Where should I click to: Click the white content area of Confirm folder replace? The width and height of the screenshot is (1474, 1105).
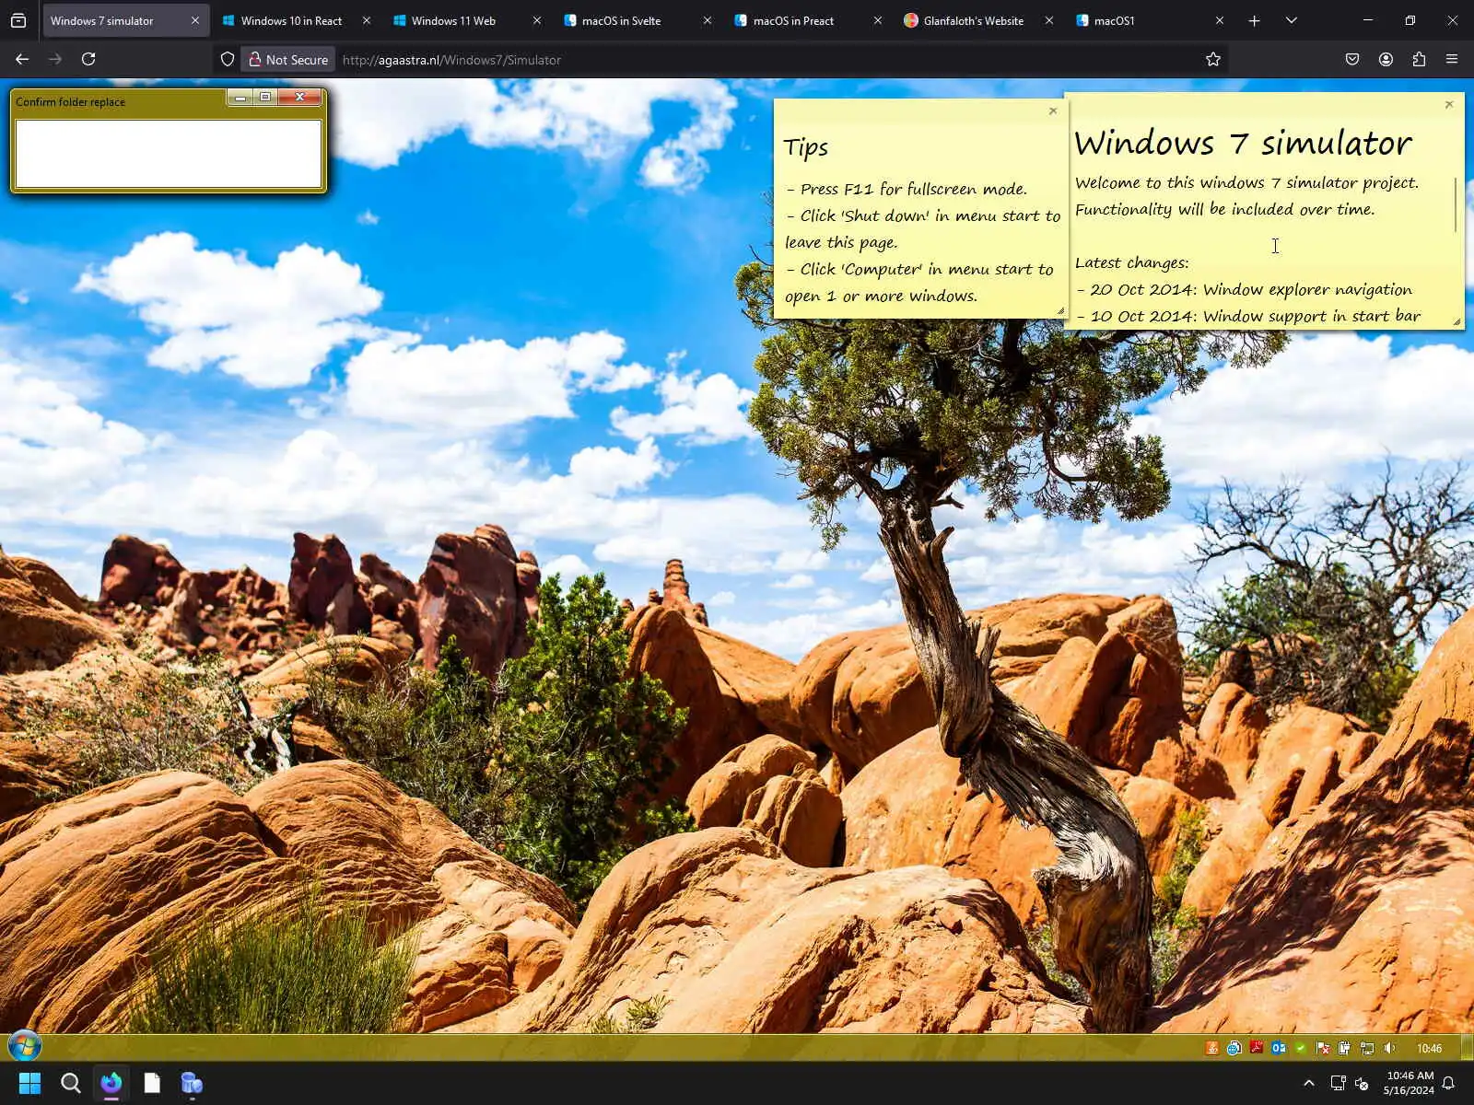tap(169, 154)
